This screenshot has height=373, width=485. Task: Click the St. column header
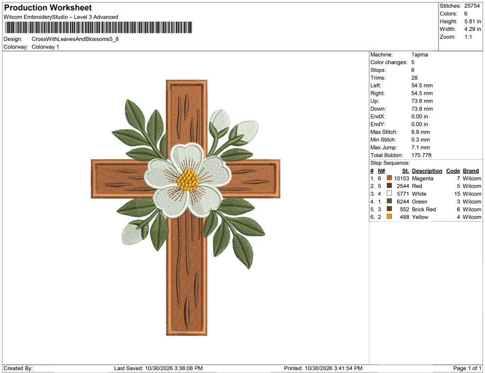(406, 170)
